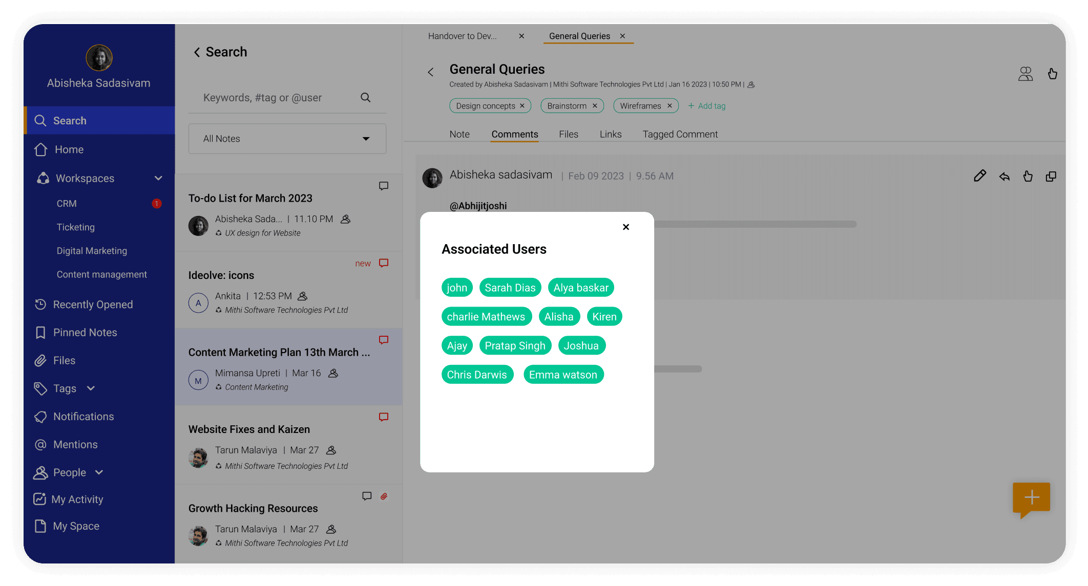Reply to Abhisheka's comment using the arrow icon
Image resolution: width=1088 pixels, height=586 pixels.
[x=1003, y=176]
